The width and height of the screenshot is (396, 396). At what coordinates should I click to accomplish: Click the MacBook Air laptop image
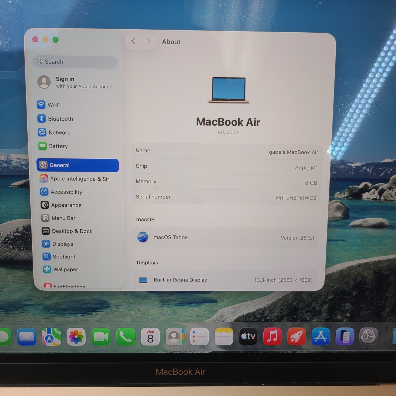(x=229, y=90)
